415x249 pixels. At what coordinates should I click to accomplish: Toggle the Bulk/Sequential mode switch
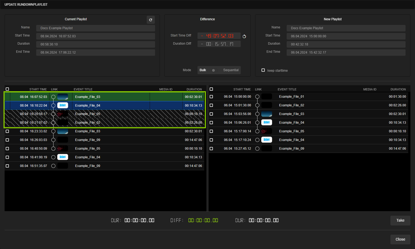pos(214,70)
